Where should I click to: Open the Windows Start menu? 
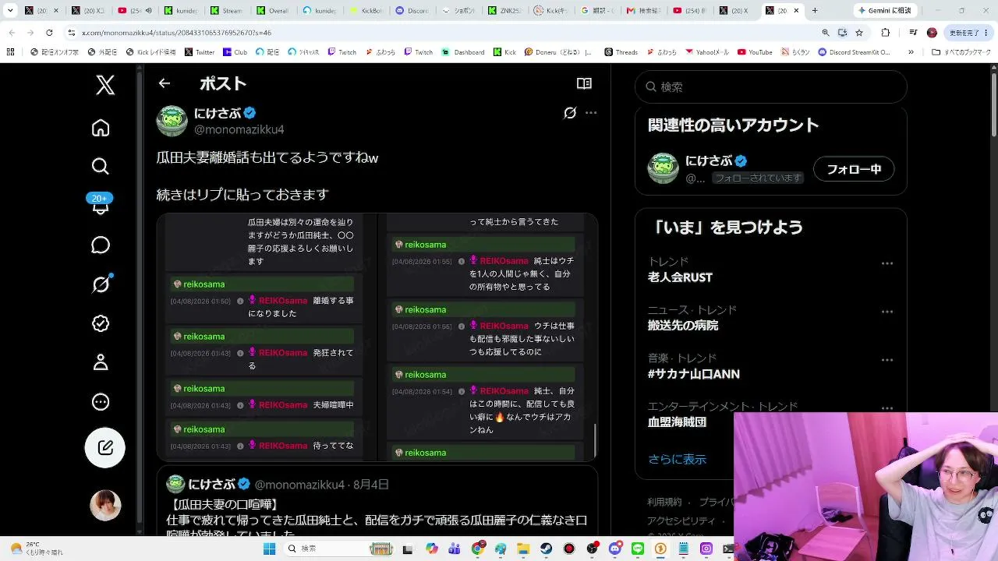[x=269, y=549]
